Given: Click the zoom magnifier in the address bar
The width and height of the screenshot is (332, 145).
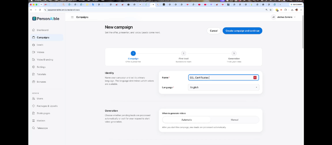Looking at the screenshot, I should tap(267, 10).
